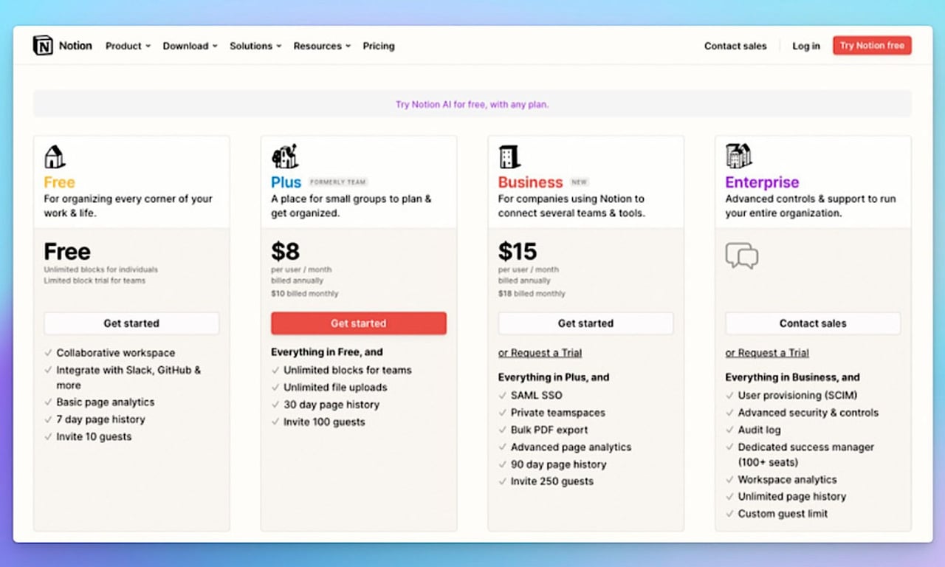Click Invite 100 guests feature
The image size is (945, 567).
[324, 422]
